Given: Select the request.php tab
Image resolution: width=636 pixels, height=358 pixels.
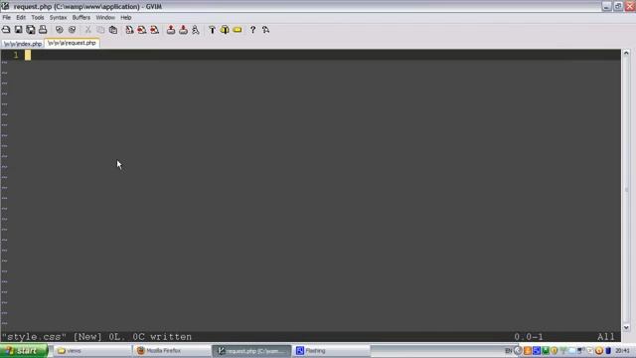Looking at the screenshot, I should pos(72,43).
